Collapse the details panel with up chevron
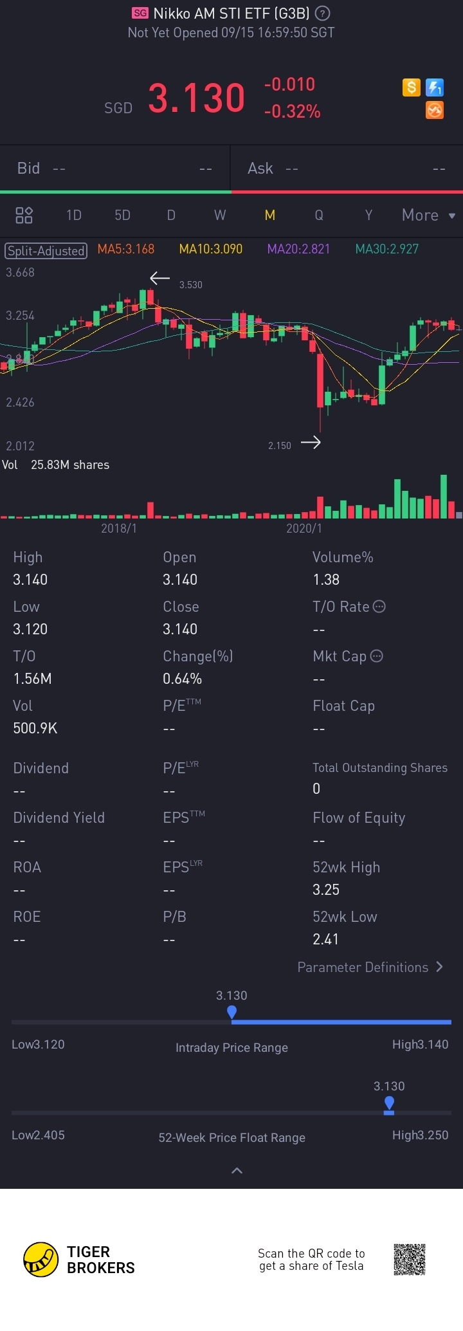463x1331 pixels. click(237, 1170)
